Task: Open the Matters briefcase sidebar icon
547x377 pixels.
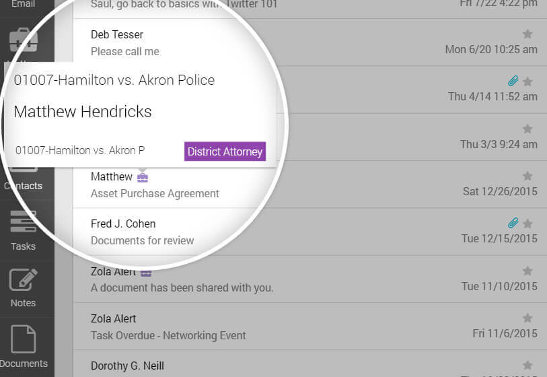Action: [24, 40]
